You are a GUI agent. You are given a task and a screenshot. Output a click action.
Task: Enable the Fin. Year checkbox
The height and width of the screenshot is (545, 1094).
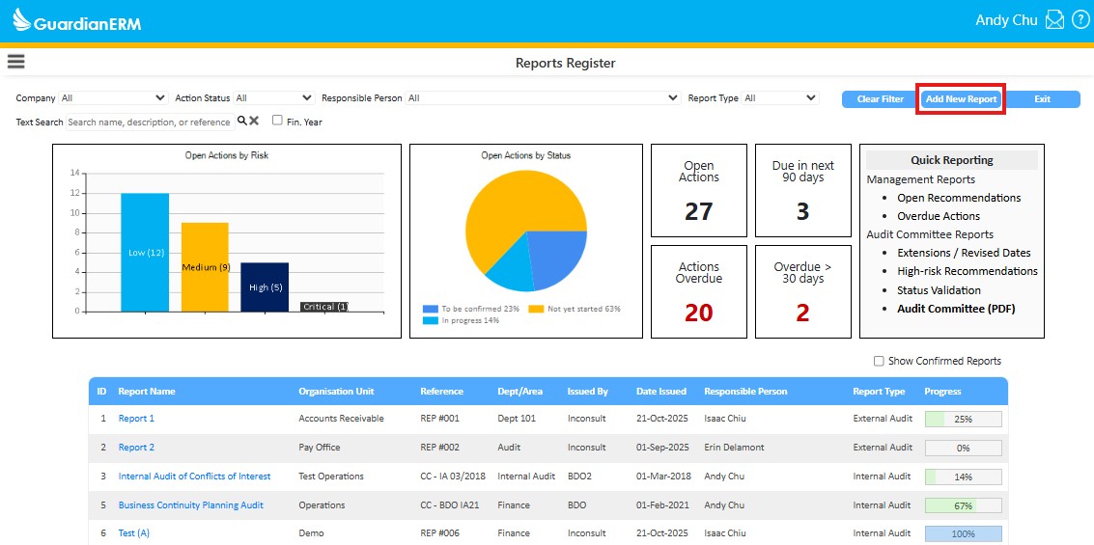(x=277, y=121)
